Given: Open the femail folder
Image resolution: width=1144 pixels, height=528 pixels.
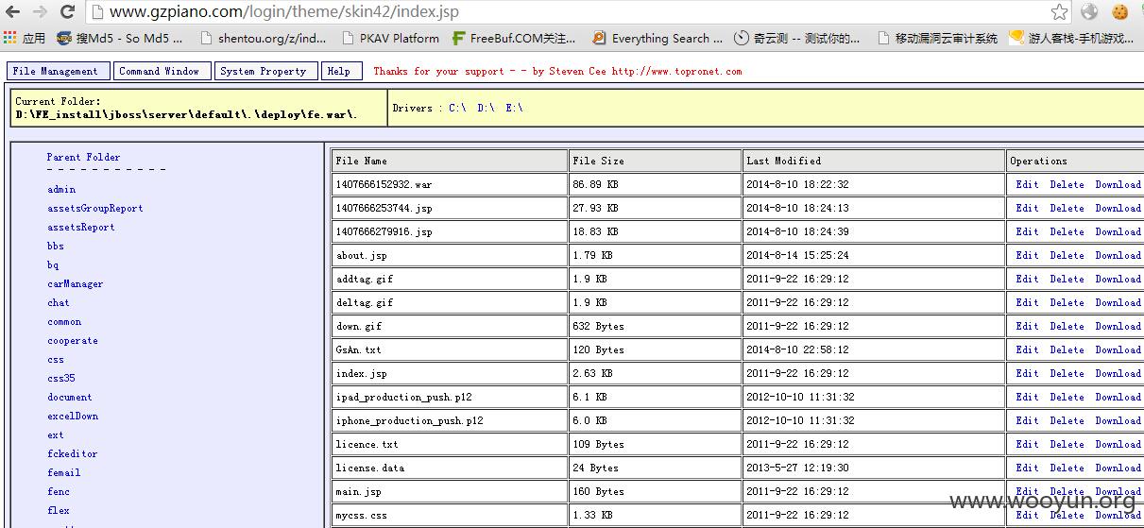Looking at the screenshot, I should click(64, 473).
